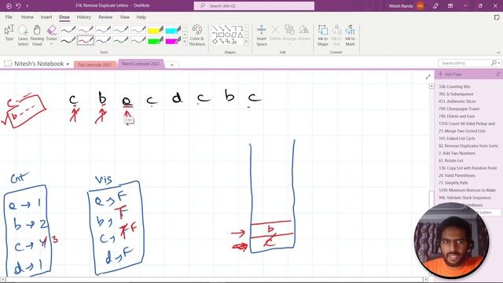Open the Eraser options dropdown arrow
Image resolution: width=503 pixels, height=283 pixels.
51,44
